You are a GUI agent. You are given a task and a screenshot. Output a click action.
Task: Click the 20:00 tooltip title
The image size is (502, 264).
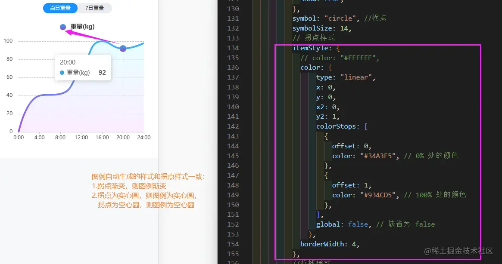tap(68, 62)
